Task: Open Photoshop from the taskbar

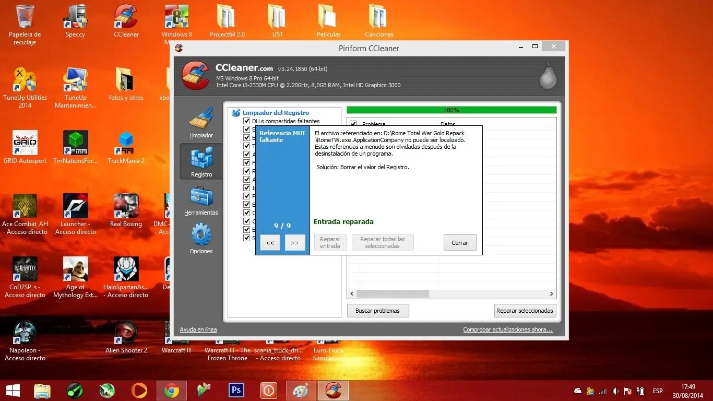Action: [236, 390]
